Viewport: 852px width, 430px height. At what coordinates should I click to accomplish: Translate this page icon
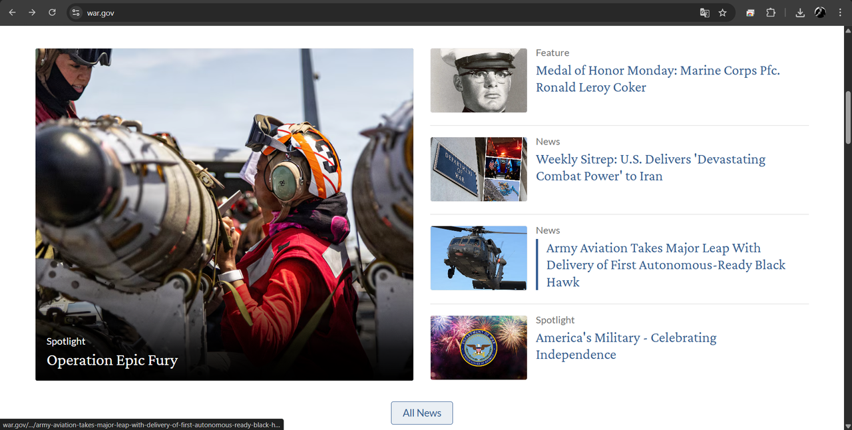[x=705, y=13]
